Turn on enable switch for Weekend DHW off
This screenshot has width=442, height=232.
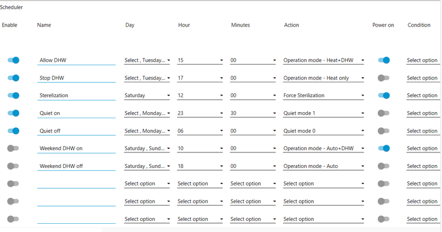pos(13,166)
